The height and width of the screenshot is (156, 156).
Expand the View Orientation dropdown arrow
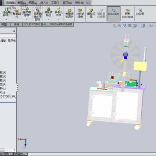point(138,26)
